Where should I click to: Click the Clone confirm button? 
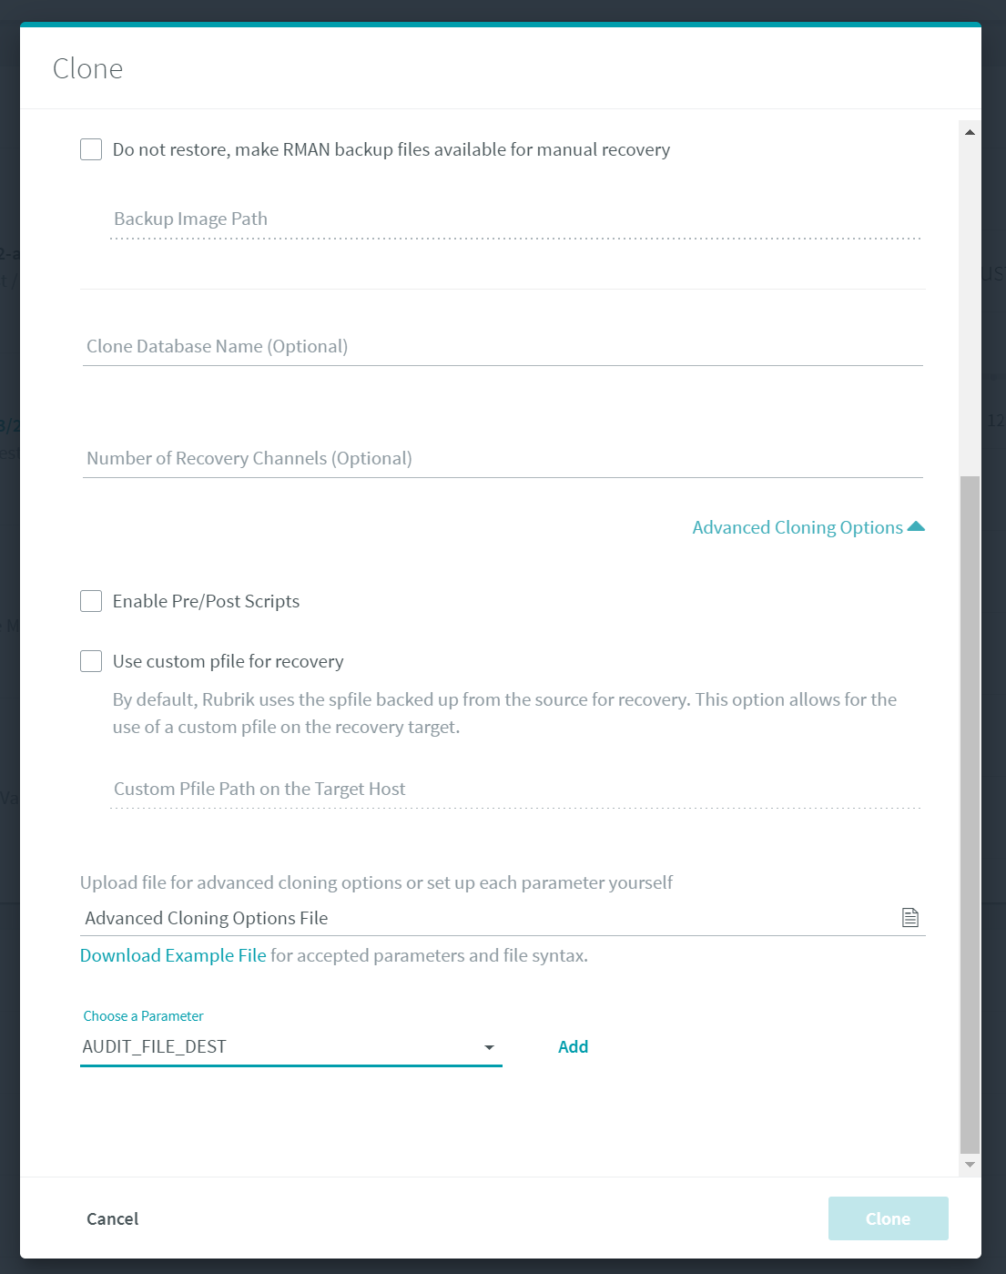click(888, 1218)
